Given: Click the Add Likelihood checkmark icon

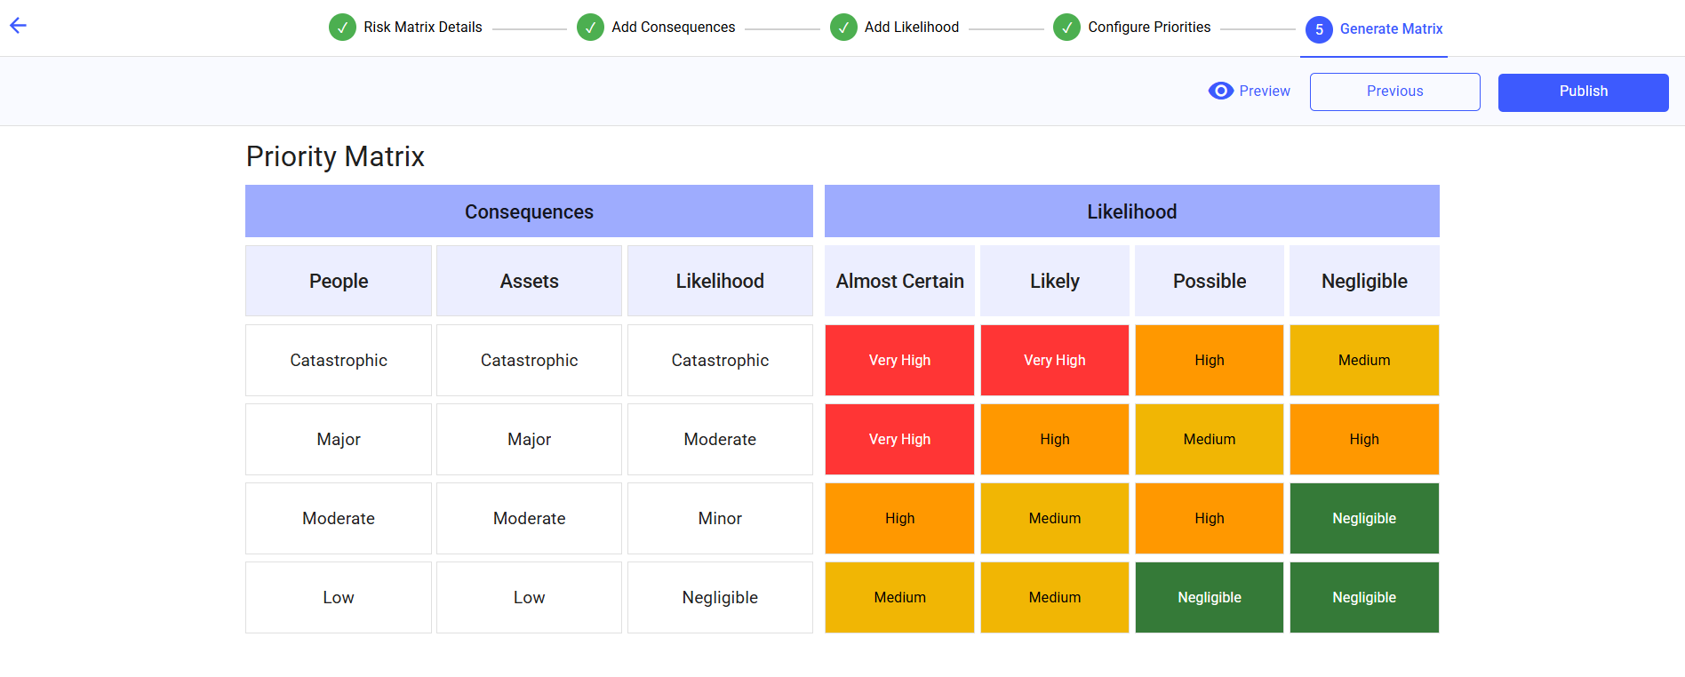Looking at the screenshot, I should (843, 28).
